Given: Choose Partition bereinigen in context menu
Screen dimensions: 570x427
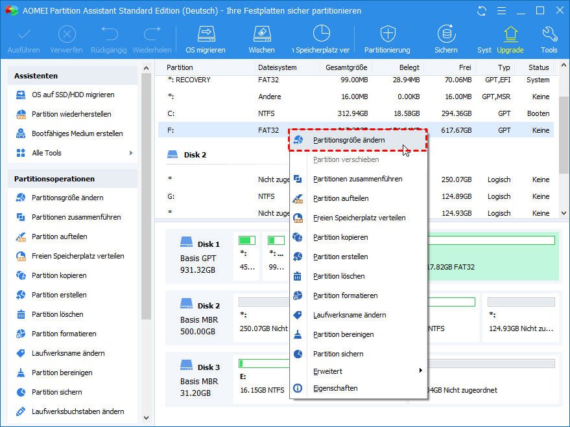Looking at the screenshot, I should pyautogui.click(x=358, y=334).
